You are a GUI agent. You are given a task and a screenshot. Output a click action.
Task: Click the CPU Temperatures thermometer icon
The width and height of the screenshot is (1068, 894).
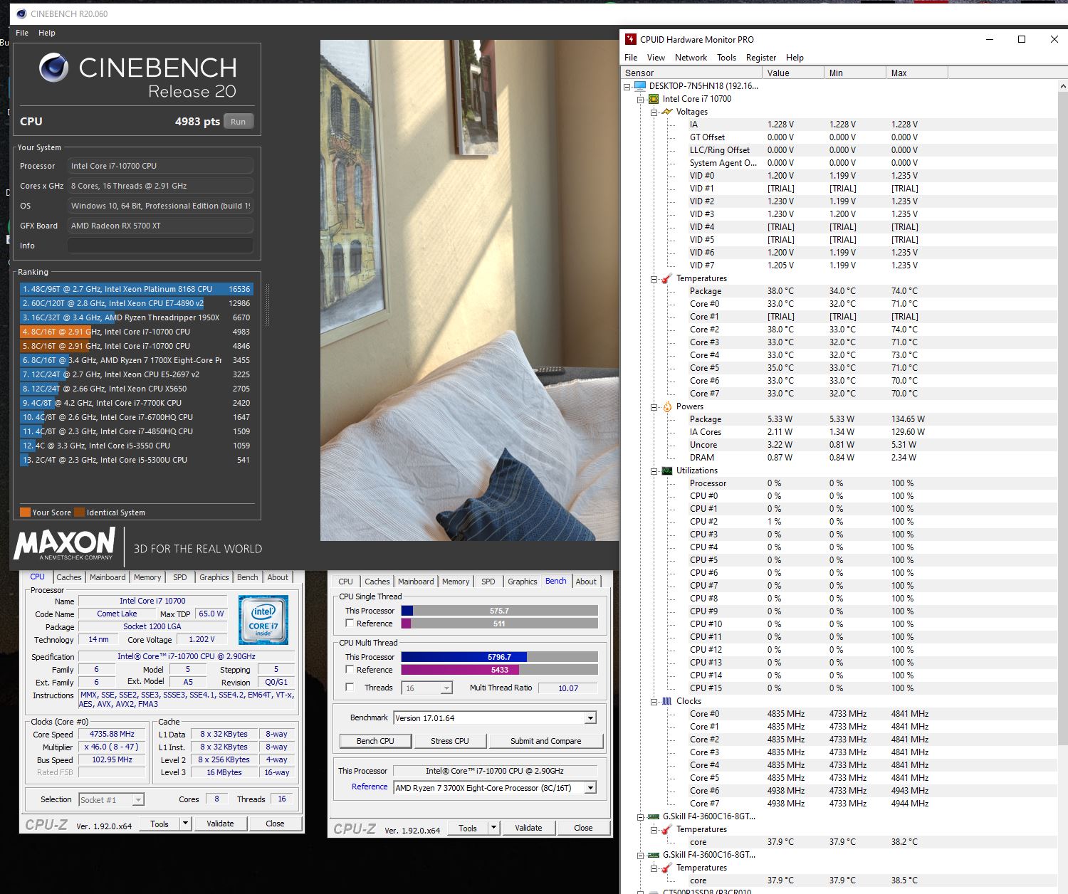[666, 278]
